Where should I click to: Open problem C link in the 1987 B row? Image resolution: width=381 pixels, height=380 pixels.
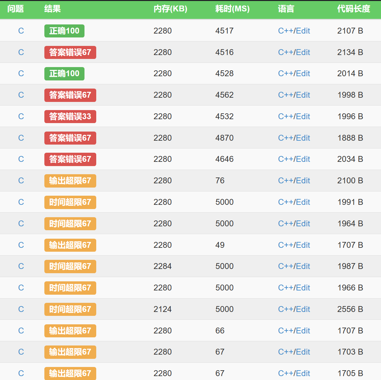point(21,266)
